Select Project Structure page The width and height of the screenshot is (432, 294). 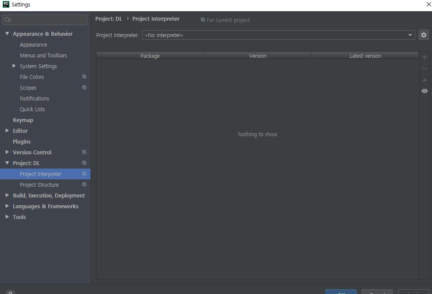(39, 185)
